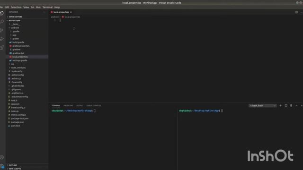Open the Search view in activity bar

2,21
